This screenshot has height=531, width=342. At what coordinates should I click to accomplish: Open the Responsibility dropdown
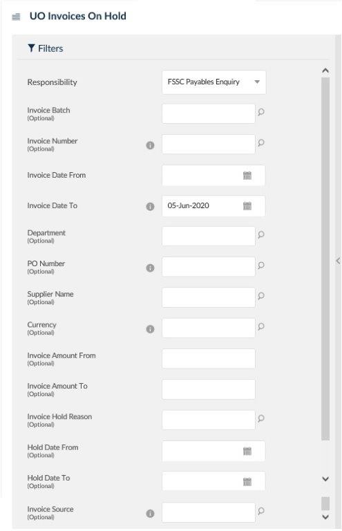[213, 82]
